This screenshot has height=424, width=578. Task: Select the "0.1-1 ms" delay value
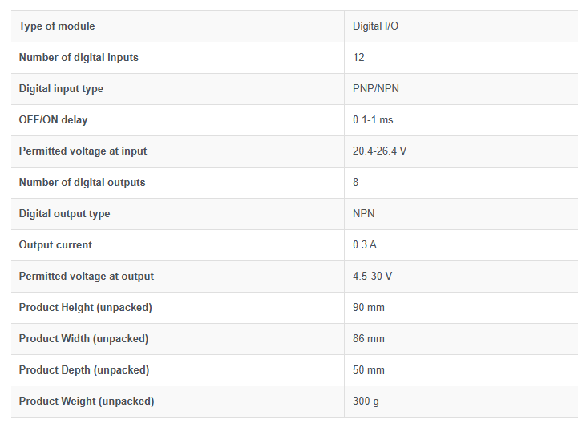[373, 120]
